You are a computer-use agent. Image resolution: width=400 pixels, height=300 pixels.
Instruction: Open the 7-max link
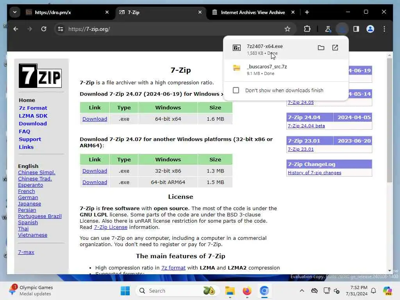click(26, 252)
